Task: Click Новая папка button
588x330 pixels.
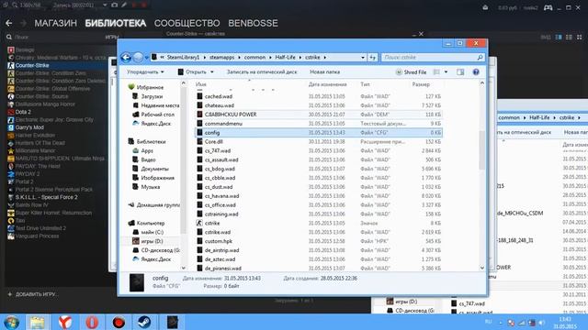Action: click(x=324, y=71)
